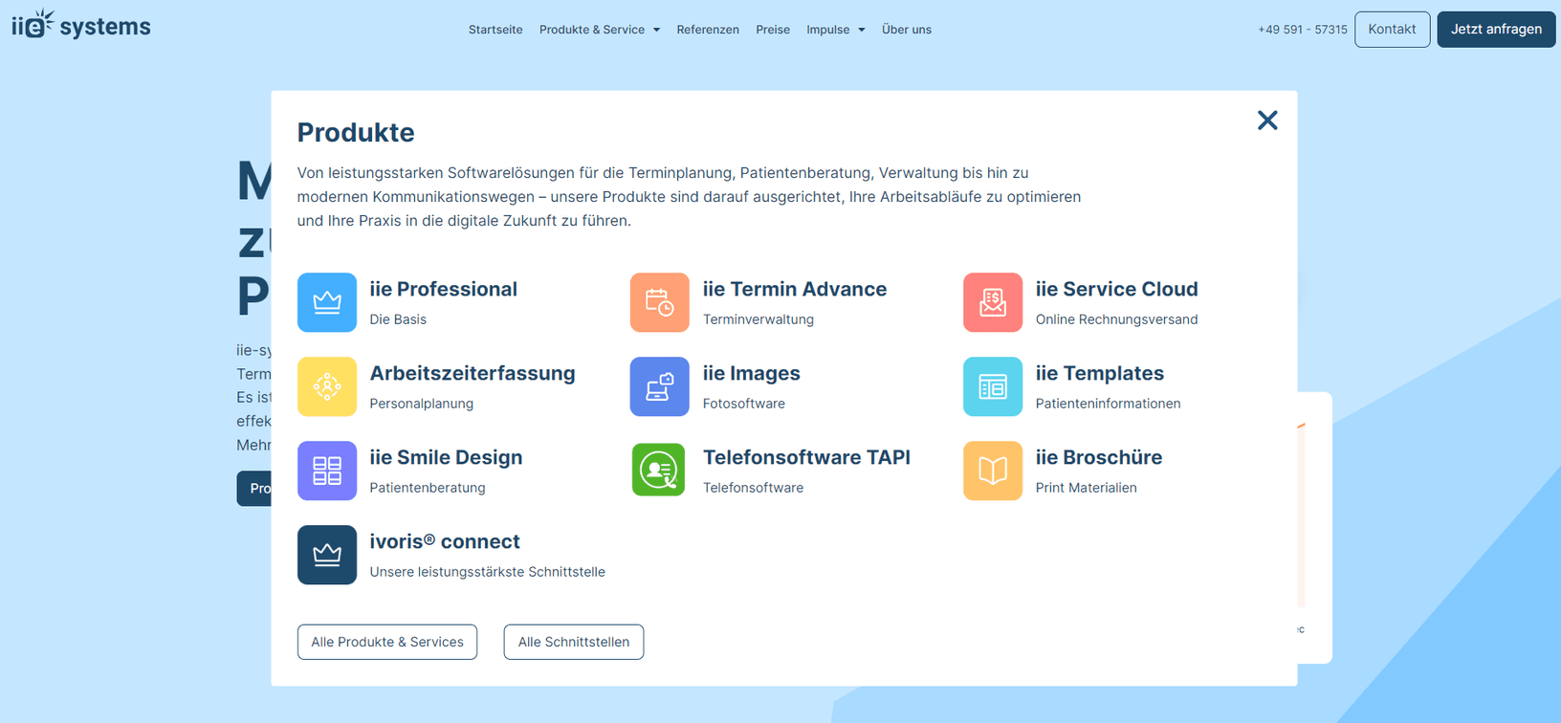Click the iie Templates layout icon

992,386
